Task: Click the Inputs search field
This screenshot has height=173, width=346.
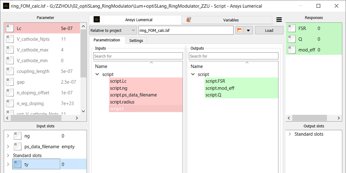Action: (138, 56)
